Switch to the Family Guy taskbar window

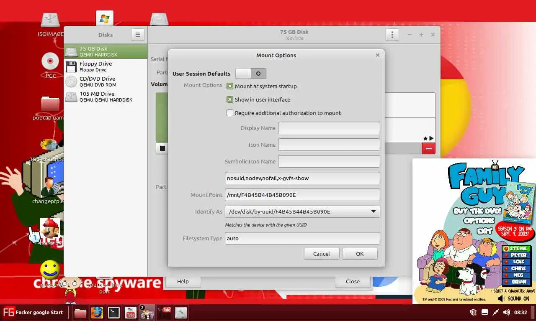(x=147, y=313)
